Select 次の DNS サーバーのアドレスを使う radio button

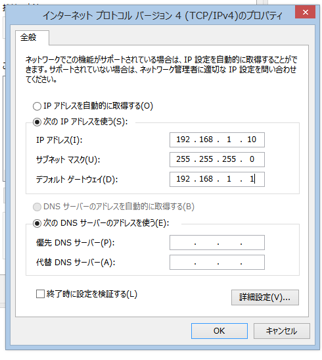coord(37,223)
